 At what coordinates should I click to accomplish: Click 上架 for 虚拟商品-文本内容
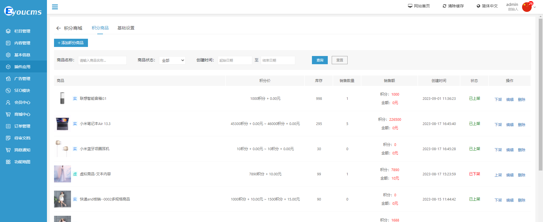point(498,175)
